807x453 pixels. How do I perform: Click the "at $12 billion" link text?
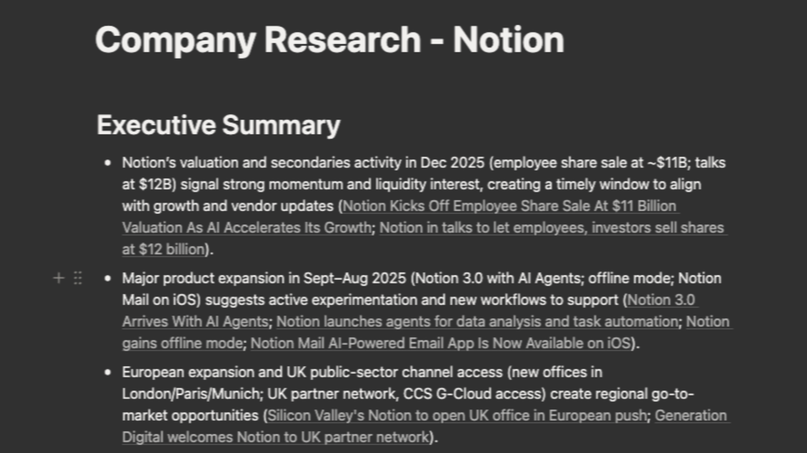tap(161, 249)
